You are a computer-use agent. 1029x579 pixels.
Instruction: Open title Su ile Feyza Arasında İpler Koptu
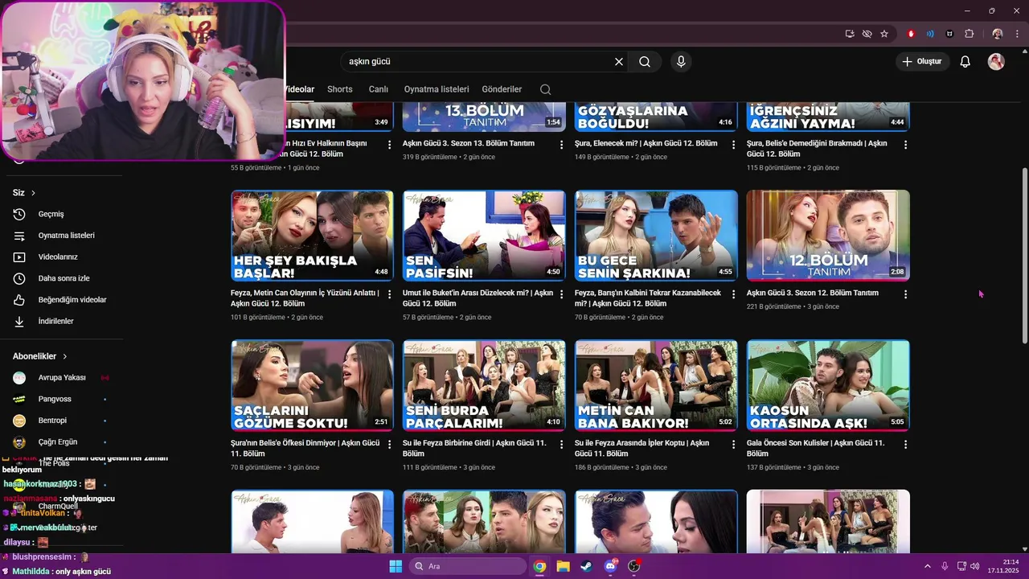642,448
